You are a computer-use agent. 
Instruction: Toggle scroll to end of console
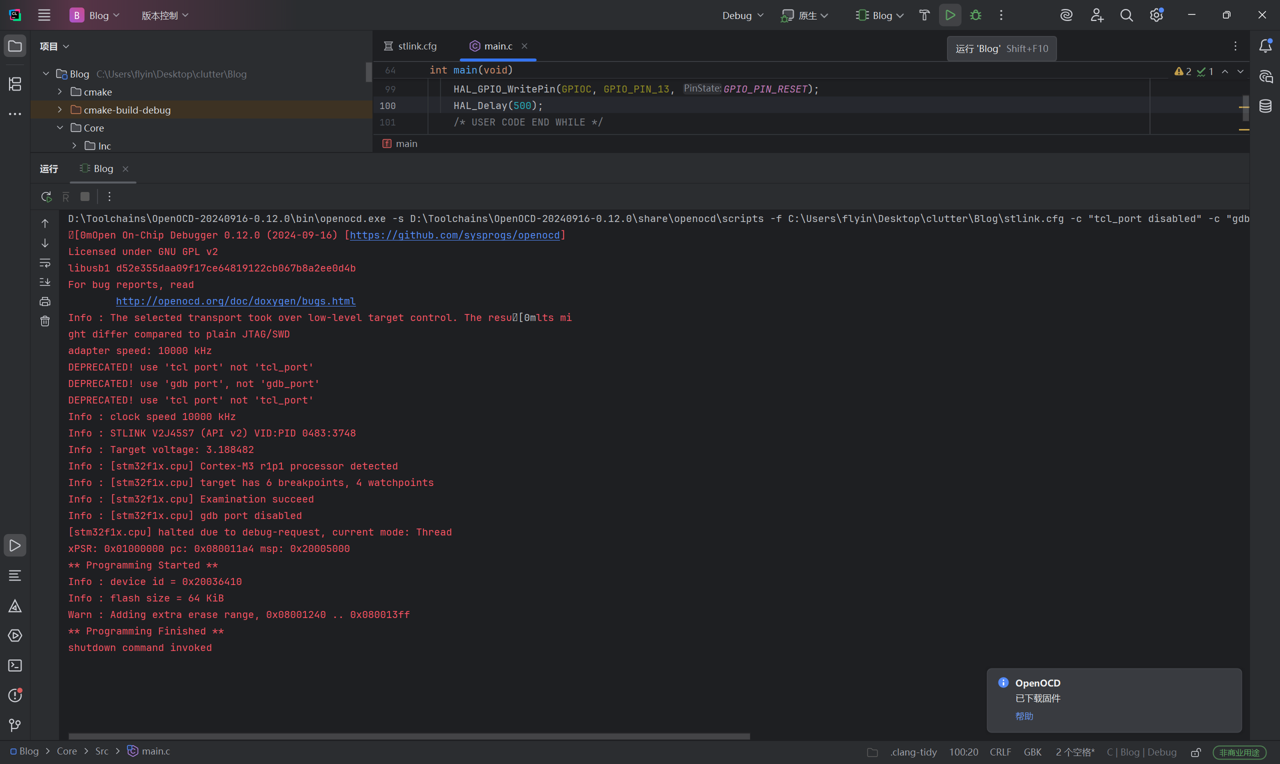tap(45, 282)
